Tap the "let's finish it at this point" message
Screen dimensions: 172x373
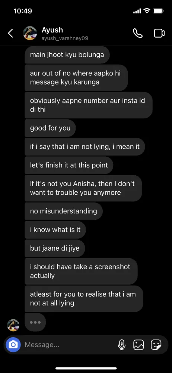[x=69, y=165]
